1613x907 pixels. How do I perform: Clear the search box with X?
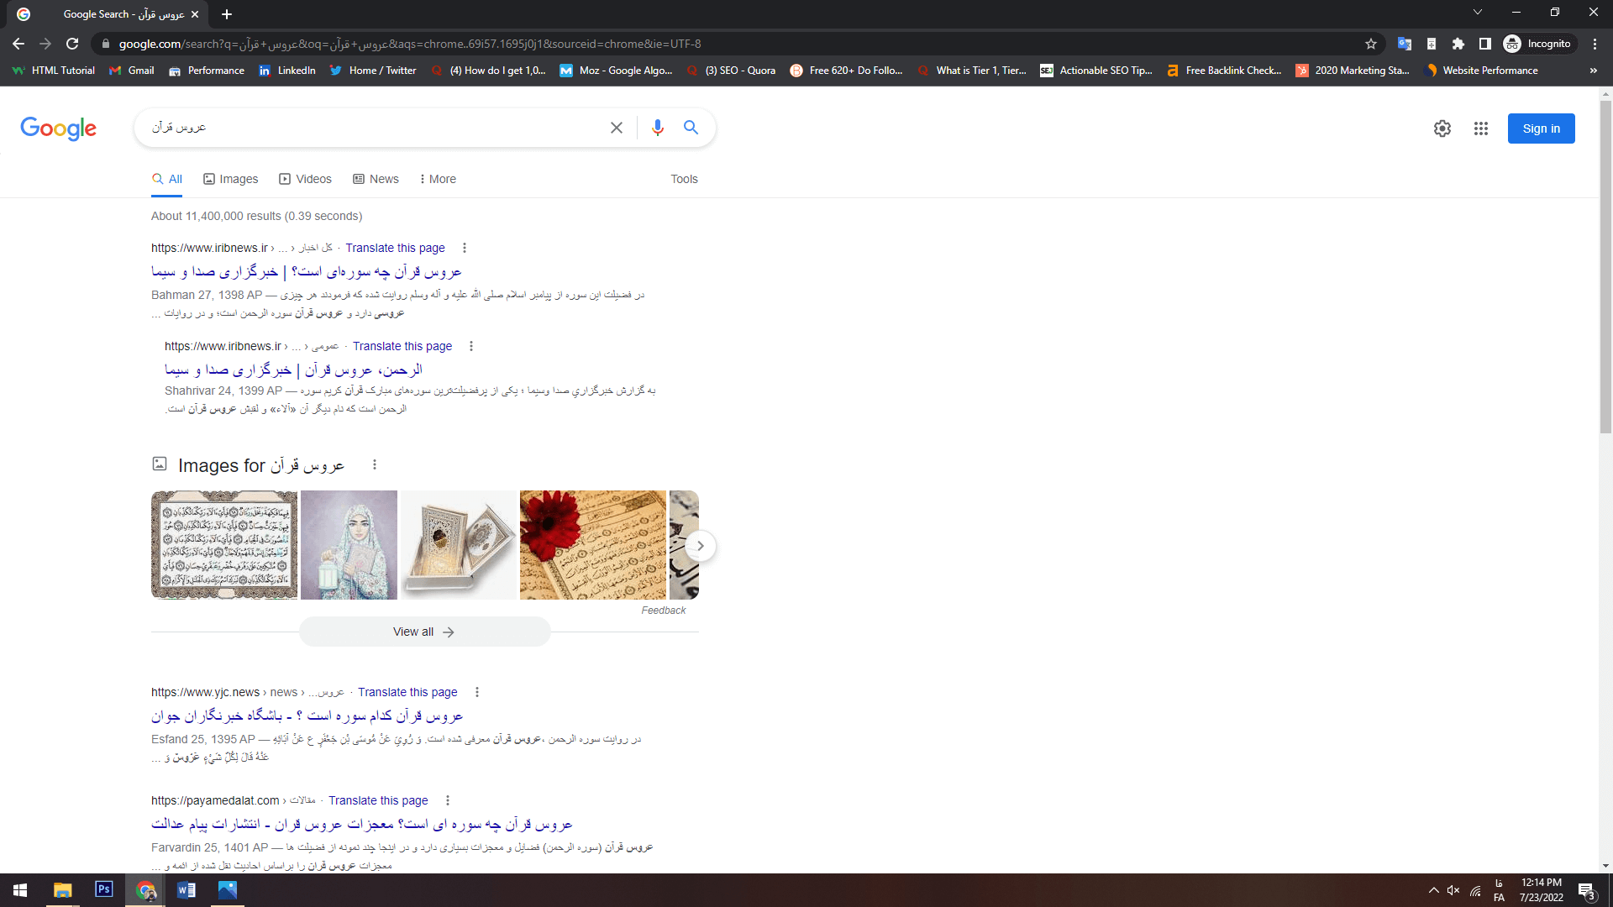[x=617, y=128]
